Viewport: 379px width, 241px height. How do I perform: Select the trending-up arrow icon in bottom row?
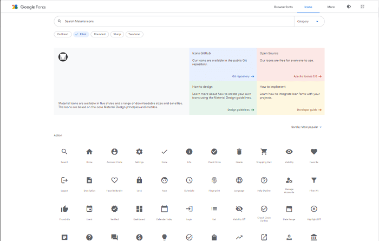click(x=239, y=237)
